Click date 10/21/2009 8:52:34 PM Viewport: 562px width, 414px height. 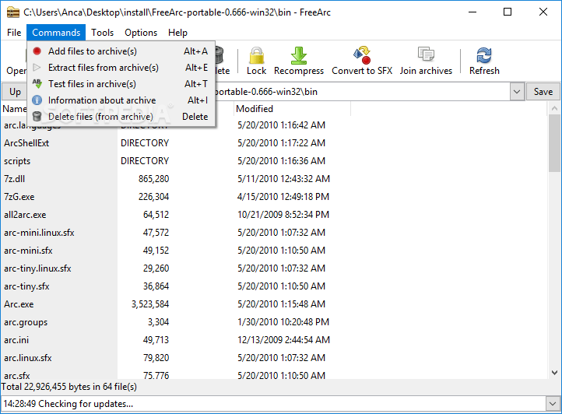pyautogui.click(x=283, y=215)
